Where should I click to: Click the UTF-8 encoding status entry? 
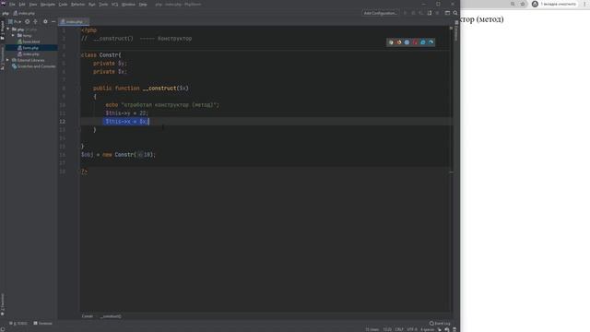click(412, 329)
